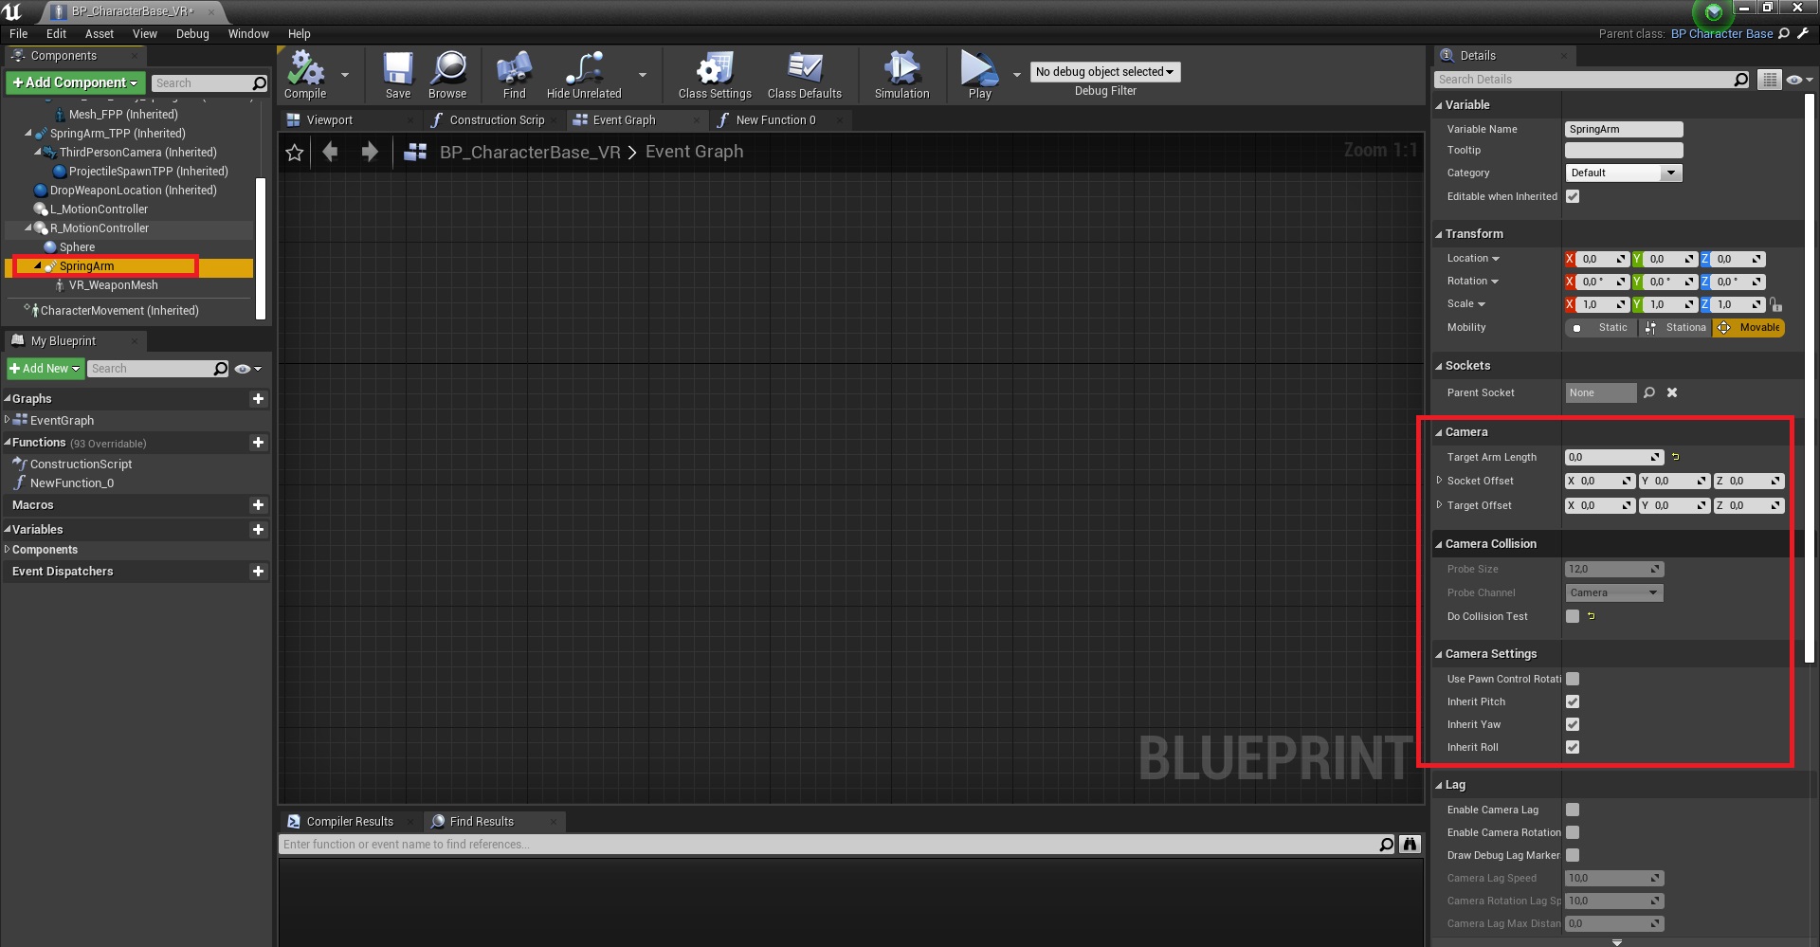This screenshot has height=947, width=1820.
Task: Click the Search Details input field
Action: [1583, 80]
